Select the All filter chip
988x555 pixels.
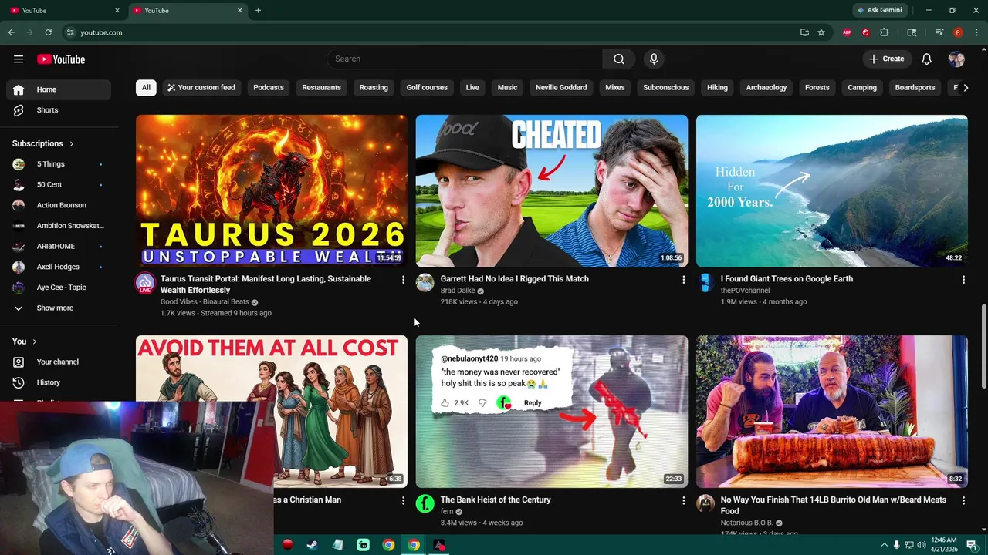pos(146,88)
